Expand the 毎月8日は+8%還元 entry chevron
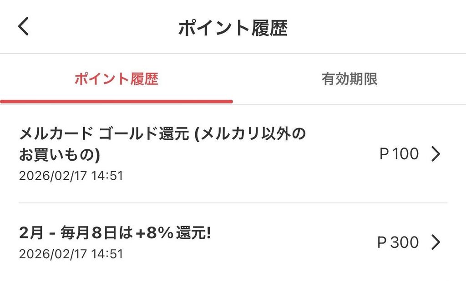The width and height of the screenshot is (466, 281). [x=436, y=242]
